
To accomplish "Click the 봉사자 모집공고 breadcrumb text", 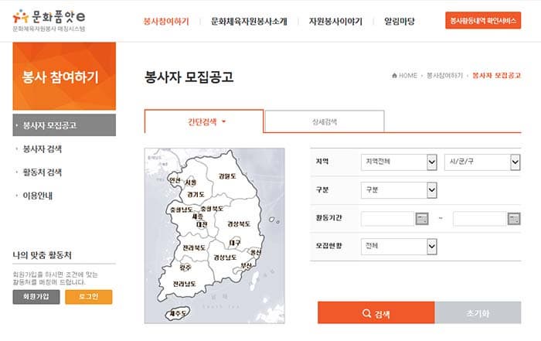I will point(496,75).
